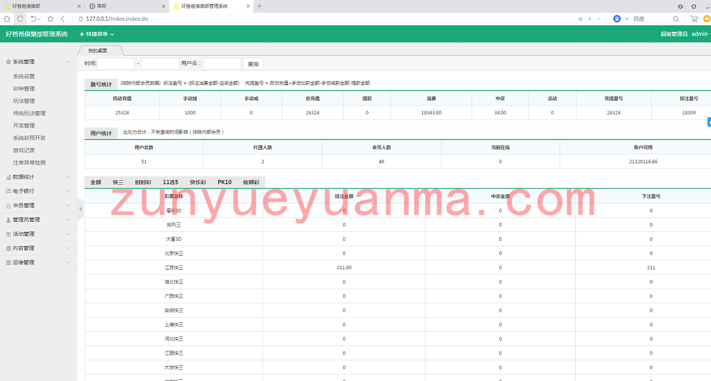Viewport: 711px width, 381px height.
Task: Bookmark the page with the star outline icon
Action: point(51,19)
